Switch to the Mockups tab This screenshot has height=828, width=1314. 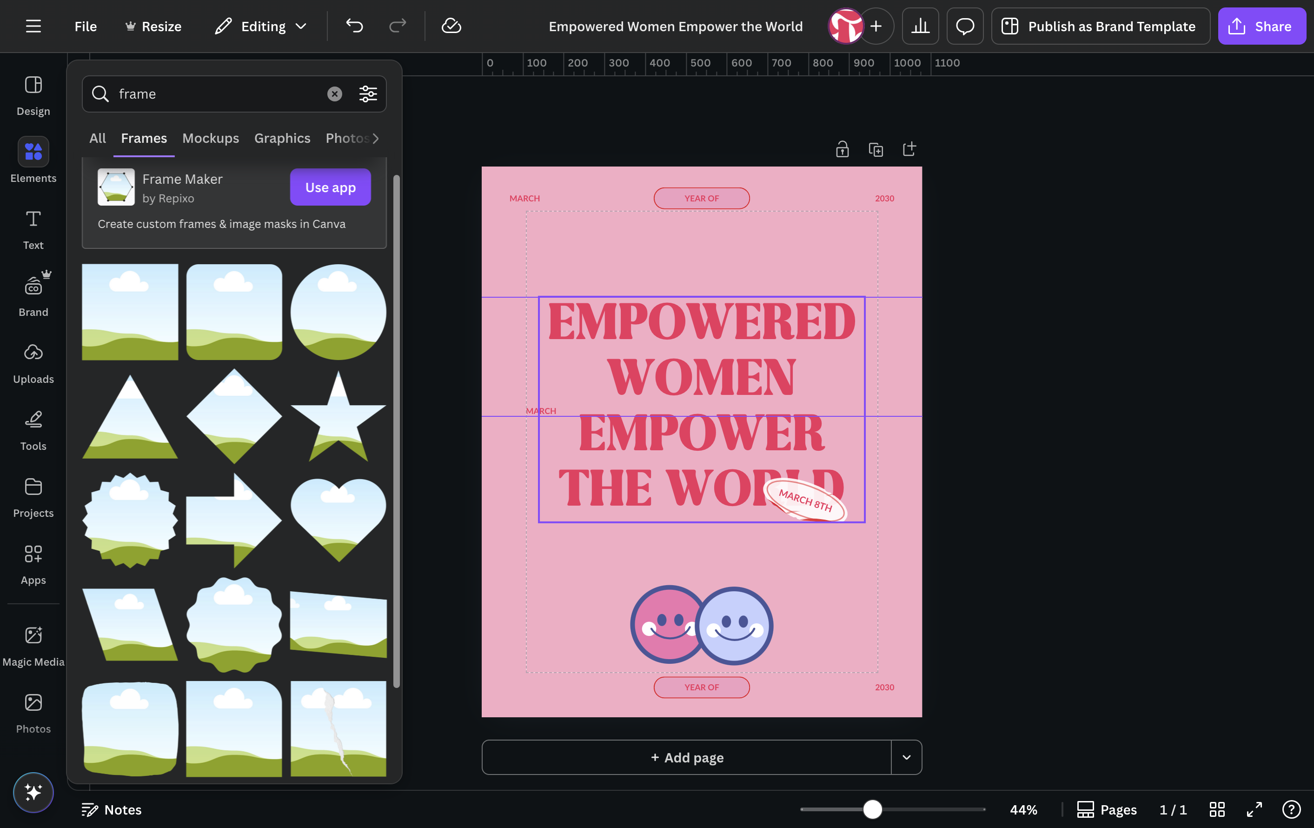point(211,138)
